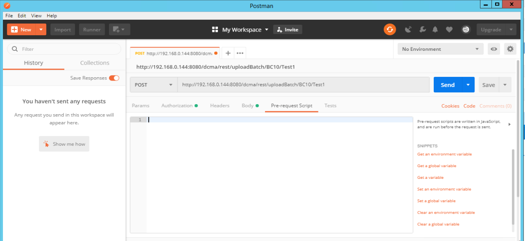Image resolution: width=525 pixels, height=241 pixels.
Task: Open the tab options ellipsis menu
Action: [x=240, y=53]
